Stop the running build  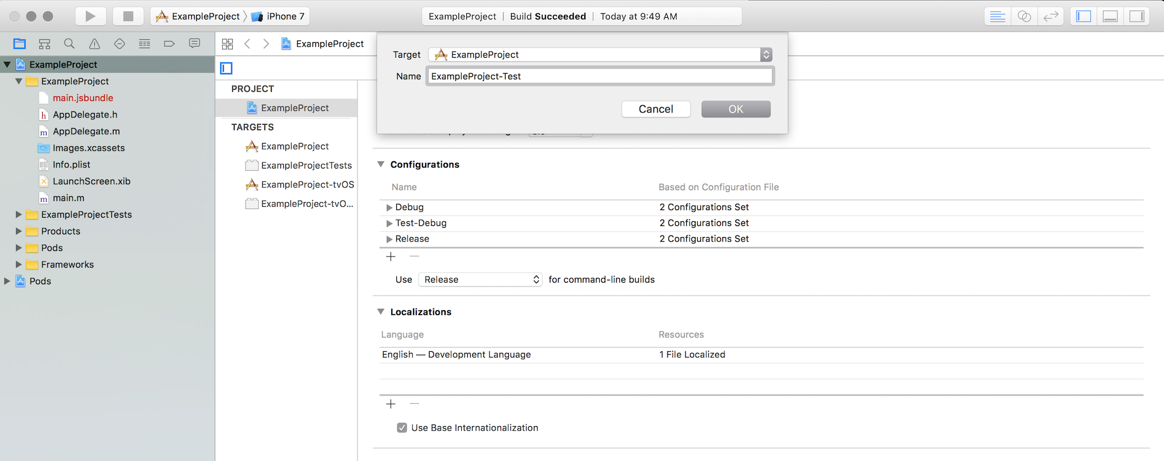pyautogui.click(x=128, y=16)
